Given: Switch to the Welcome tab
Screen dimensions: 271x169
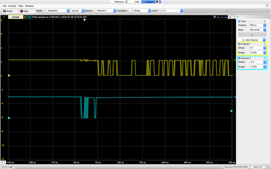Looking at the screenshot, I should point(119,2).
